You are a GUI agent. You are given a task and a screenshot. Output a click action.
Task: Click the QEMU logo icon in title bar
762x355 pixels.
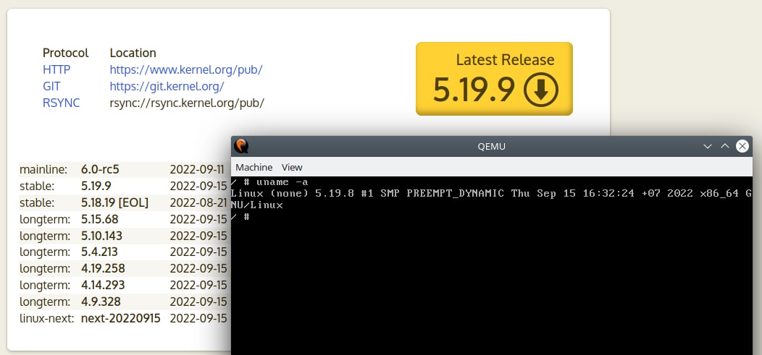pos(241,146)
